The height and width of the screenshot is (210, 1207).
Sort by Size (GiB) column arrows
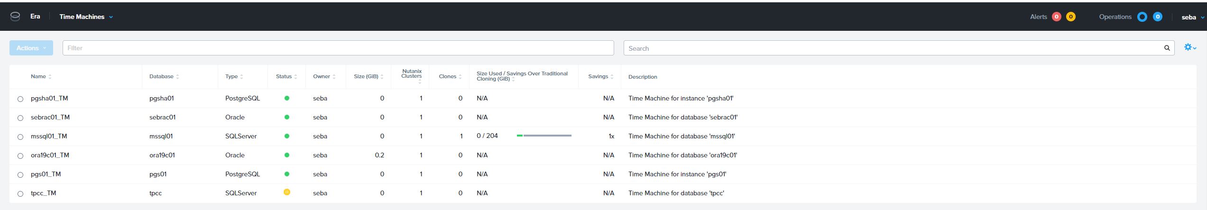(x=382, y=77)
